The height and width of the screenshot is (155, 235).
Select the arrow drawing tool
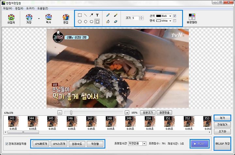point(91,15)
